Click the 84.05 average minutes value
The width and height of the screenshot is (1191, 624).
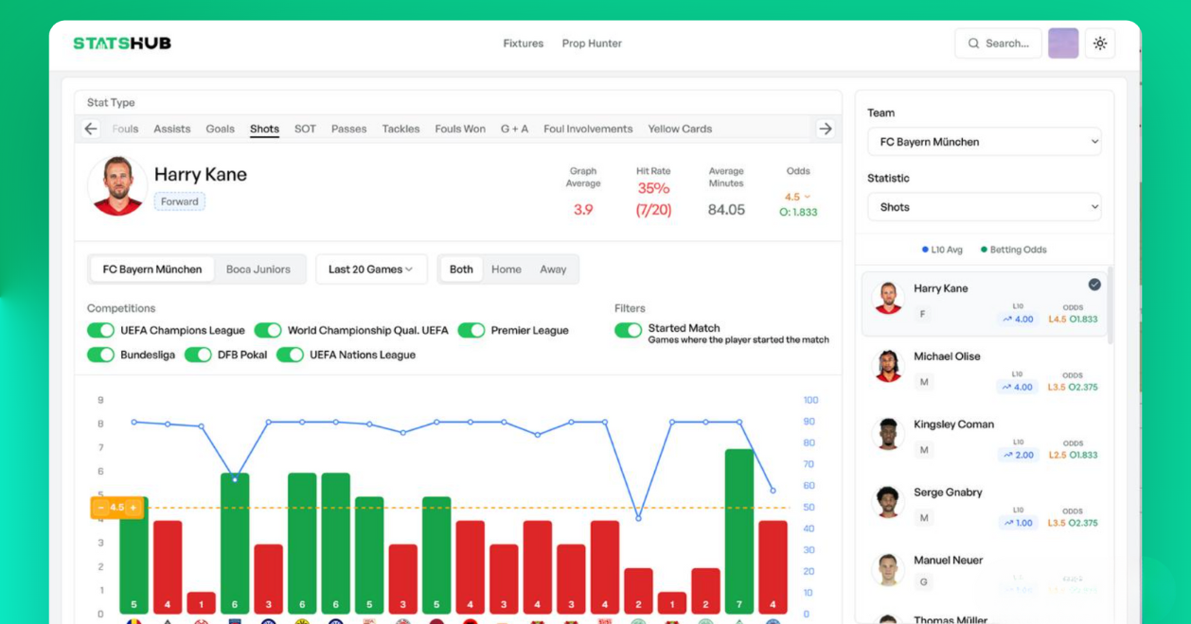[726, 210]
